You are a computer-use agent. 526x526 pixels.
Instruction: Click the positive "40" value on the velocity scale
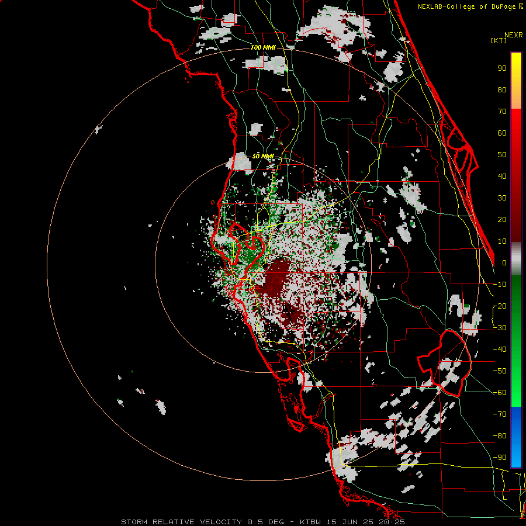pos(502,177)
